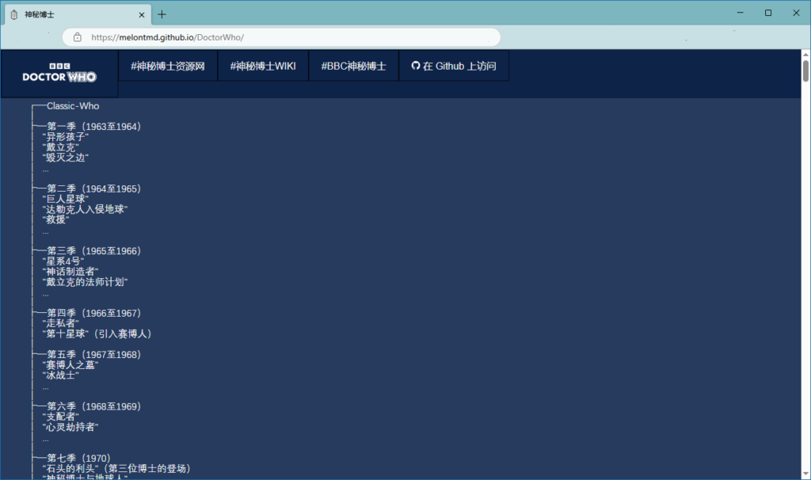
Task: Click the 神秘博士 tab favicon
Action: click(13, 14)
